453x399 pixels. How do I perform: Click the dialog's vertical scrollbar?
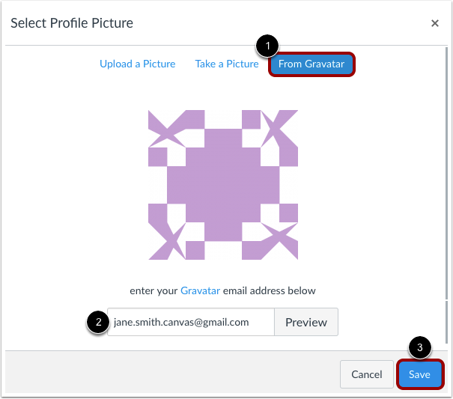447,174
